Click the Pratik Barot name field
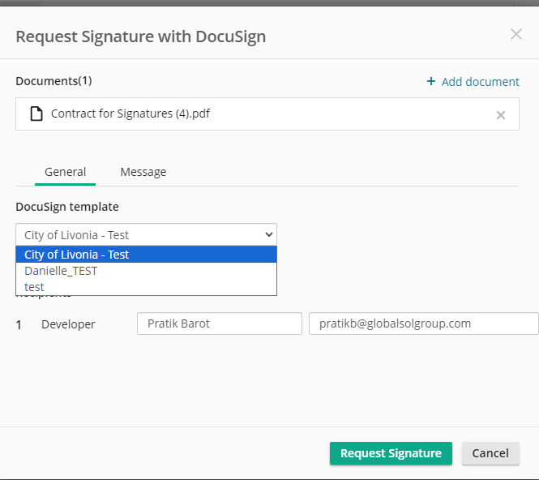 pos(219,324)
